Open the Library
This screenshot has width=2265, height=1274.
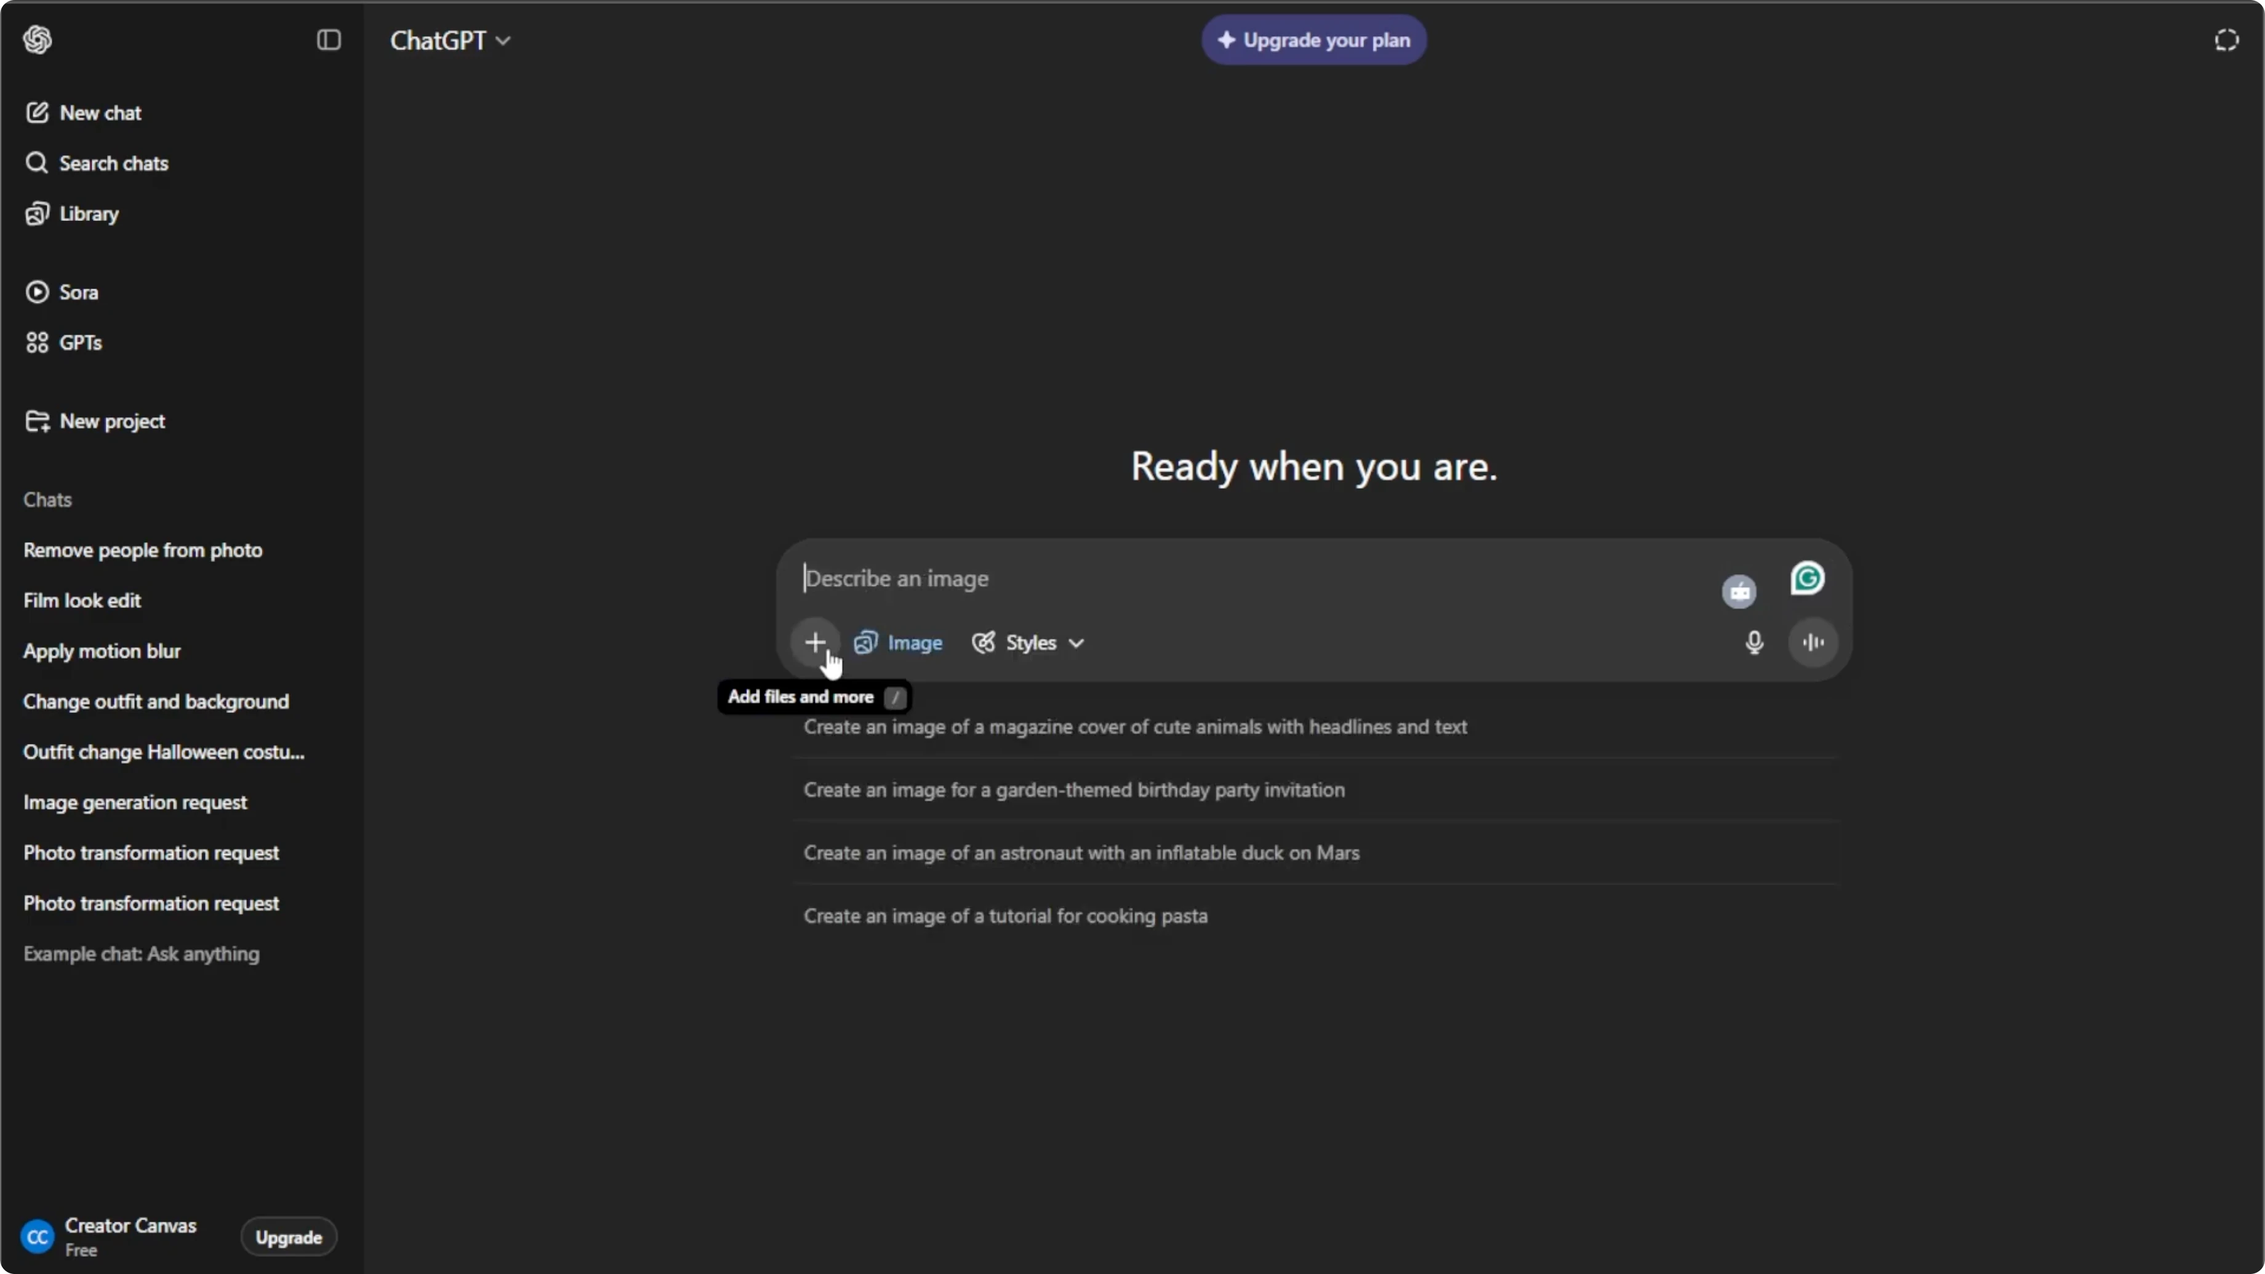[72, 214]
